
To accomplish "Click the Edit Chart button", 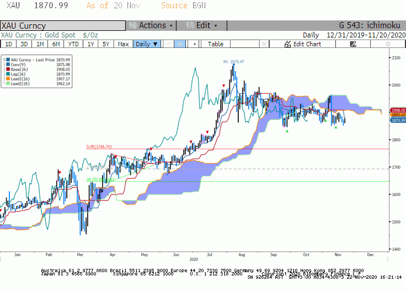I will (x=302, y=44).
